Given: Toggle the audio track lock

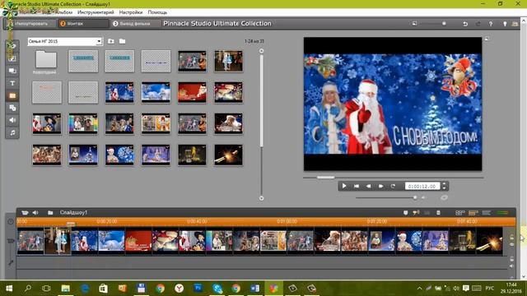Looking at the screenshot, I should click(511, 259).
